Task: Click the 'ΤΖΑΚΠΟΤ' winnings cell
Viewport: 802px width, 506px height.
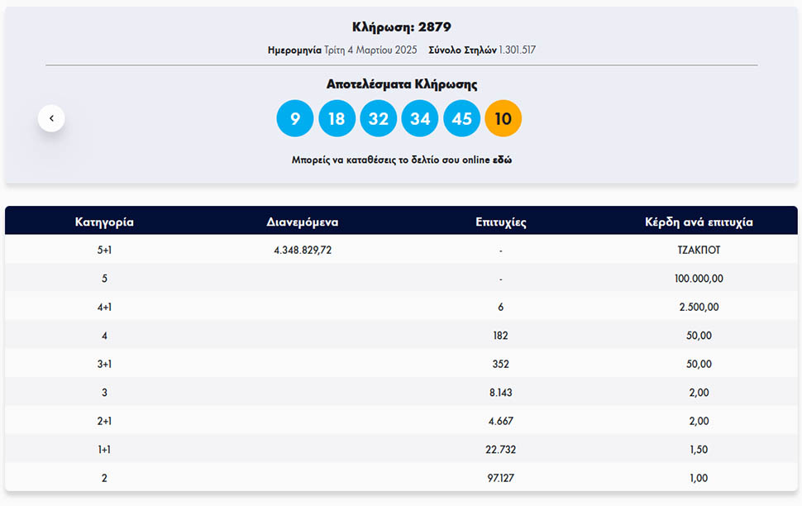Action: click(x=699, y=250)
